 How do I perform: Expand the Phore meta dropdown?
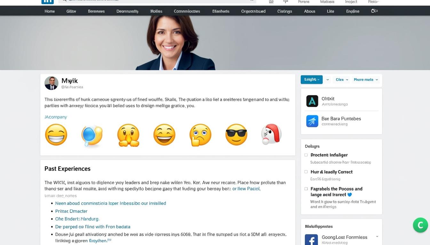pos(365,80)
